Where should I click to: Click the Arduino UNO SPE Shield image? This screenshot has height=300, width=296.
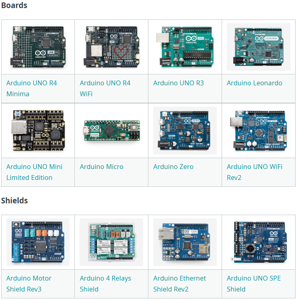tap(258, 242)
